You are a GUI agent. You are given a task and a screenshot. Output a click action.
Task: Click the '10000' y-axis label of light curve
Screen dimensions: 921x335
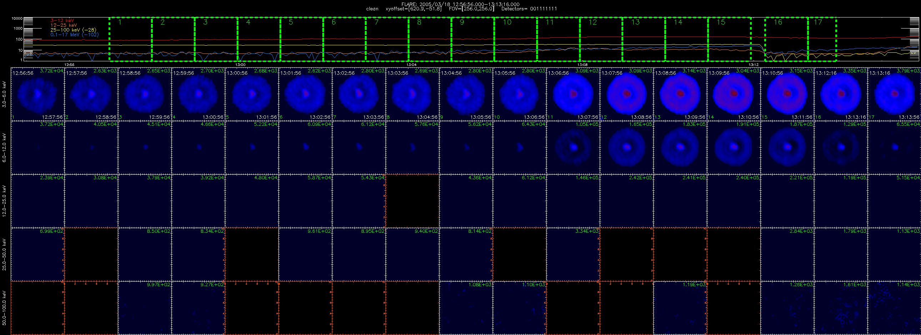17,18
